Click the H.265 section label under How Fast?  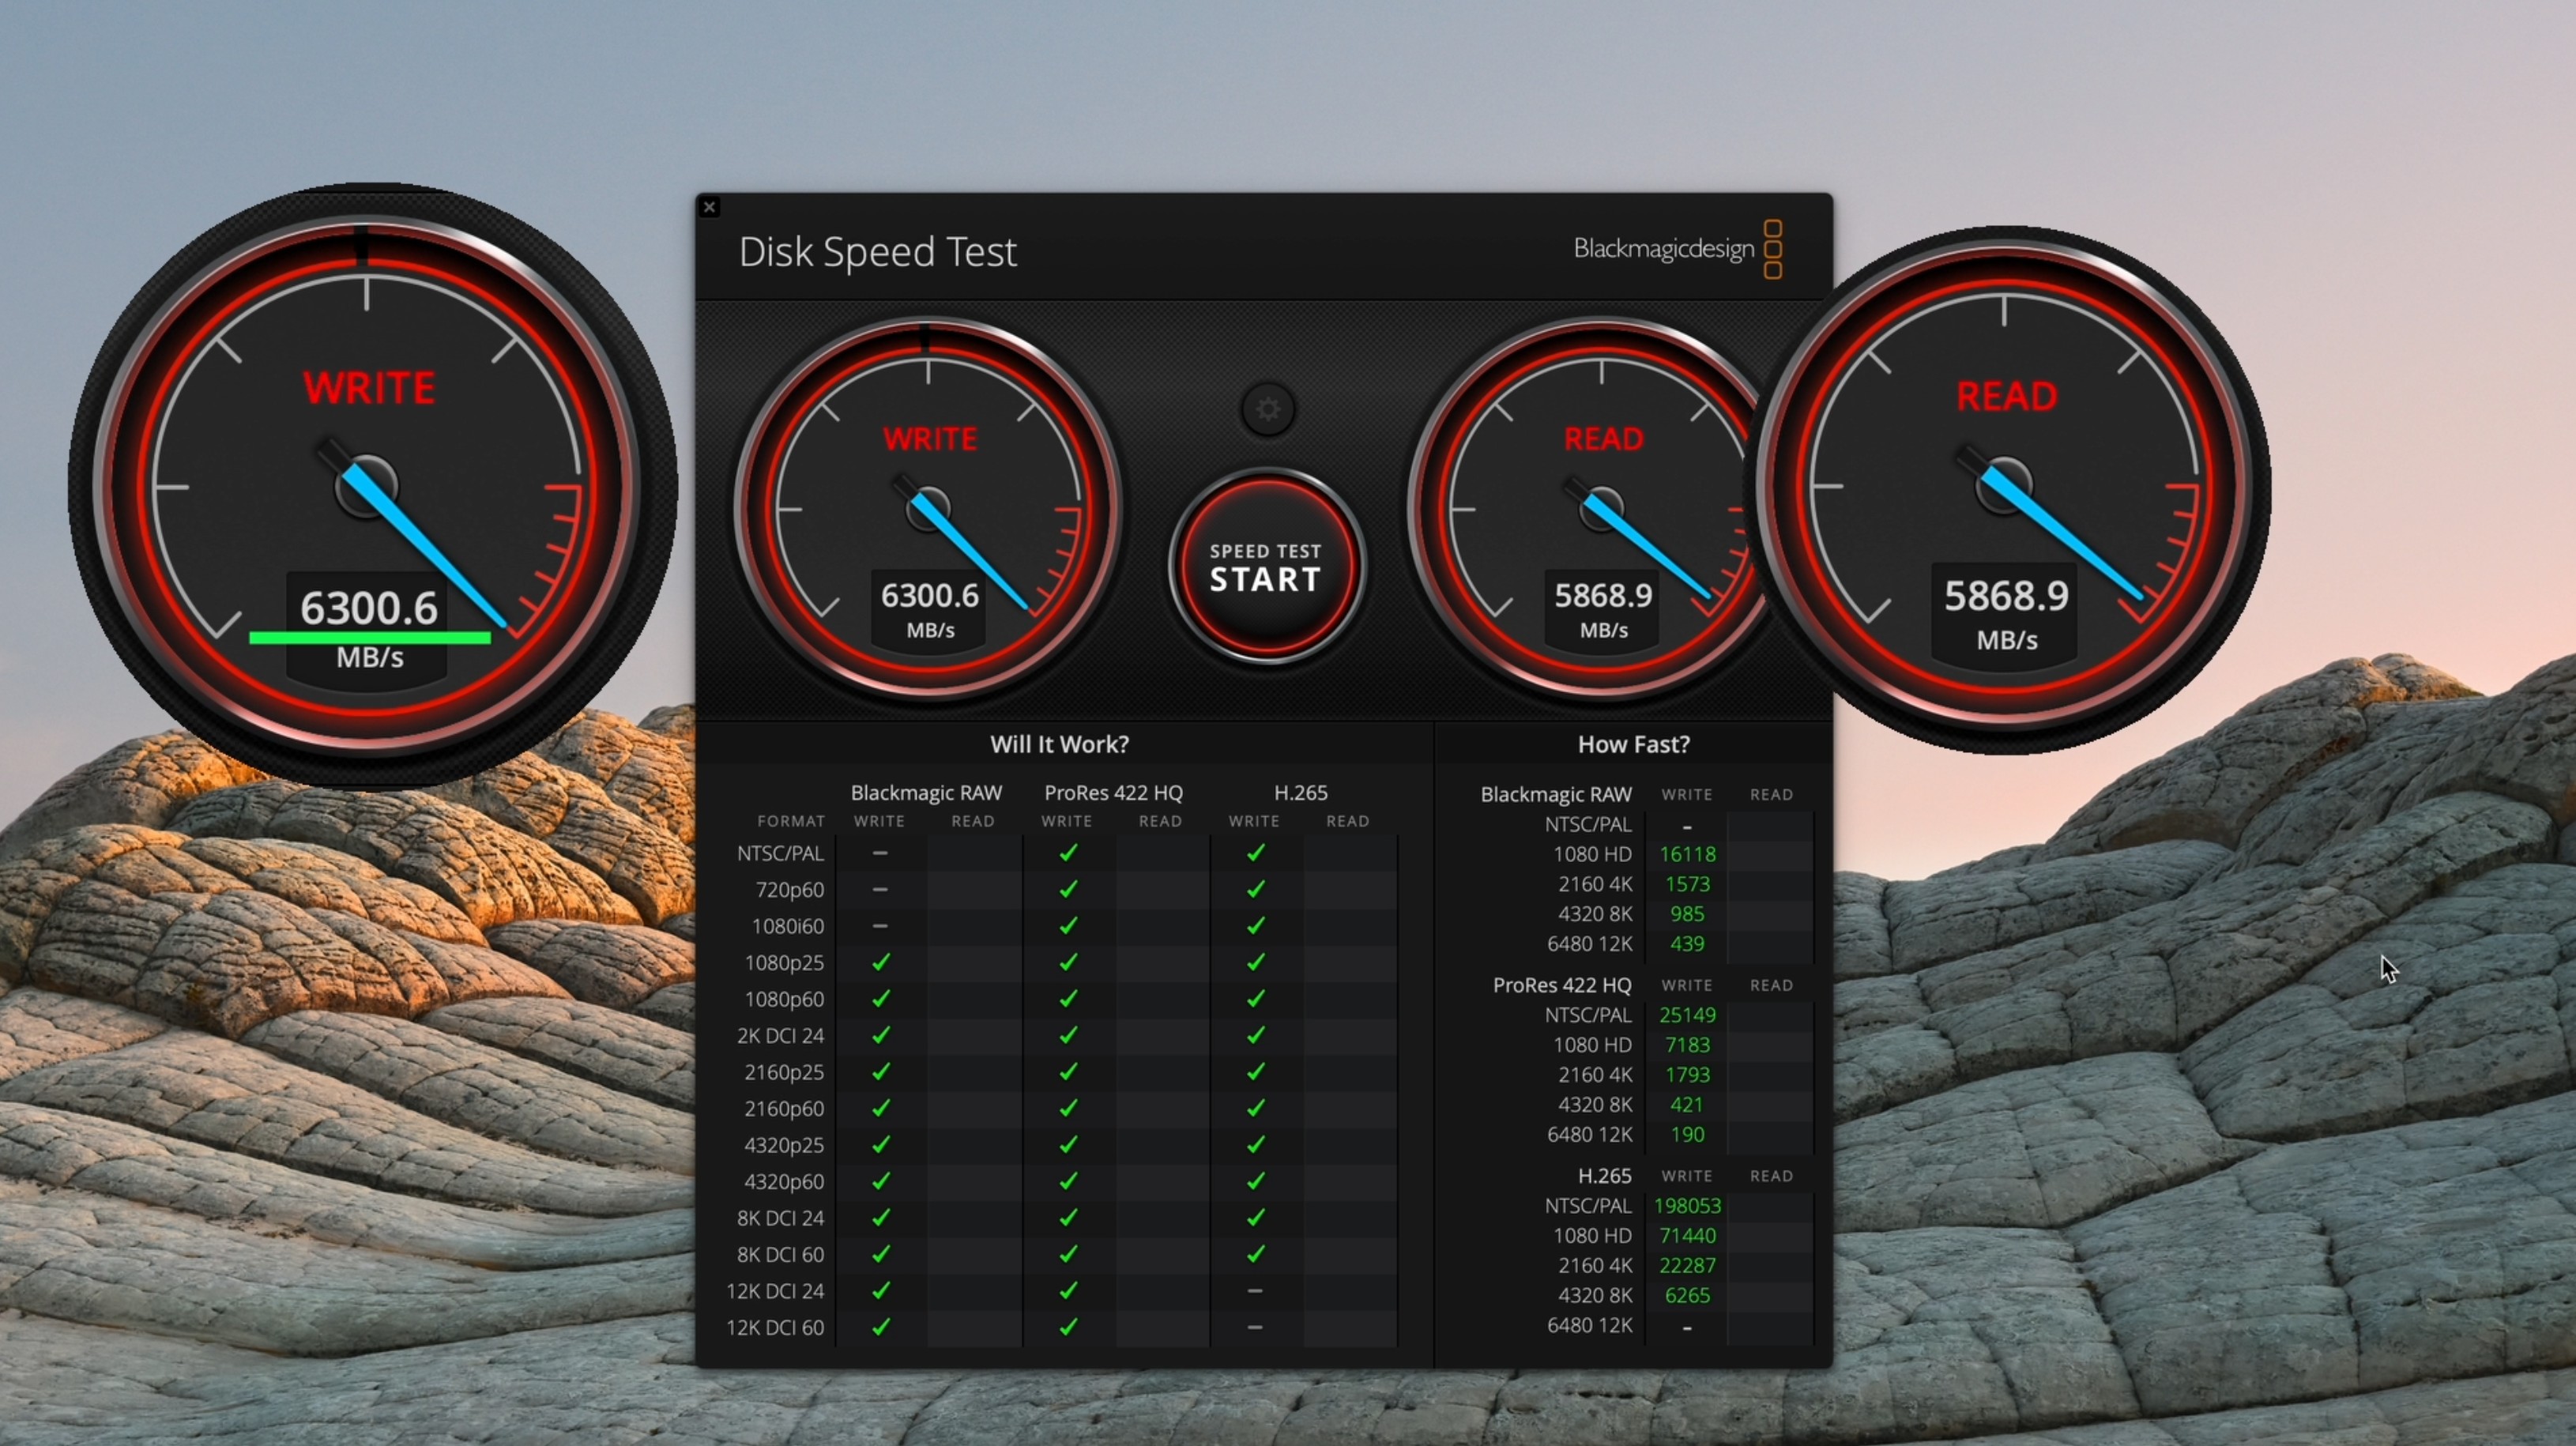click(1604, 1176)
